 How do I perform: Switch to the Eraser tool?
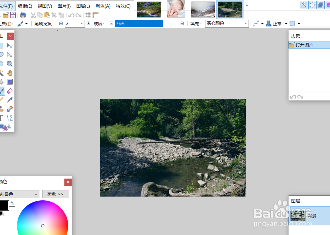click(10, 91)
